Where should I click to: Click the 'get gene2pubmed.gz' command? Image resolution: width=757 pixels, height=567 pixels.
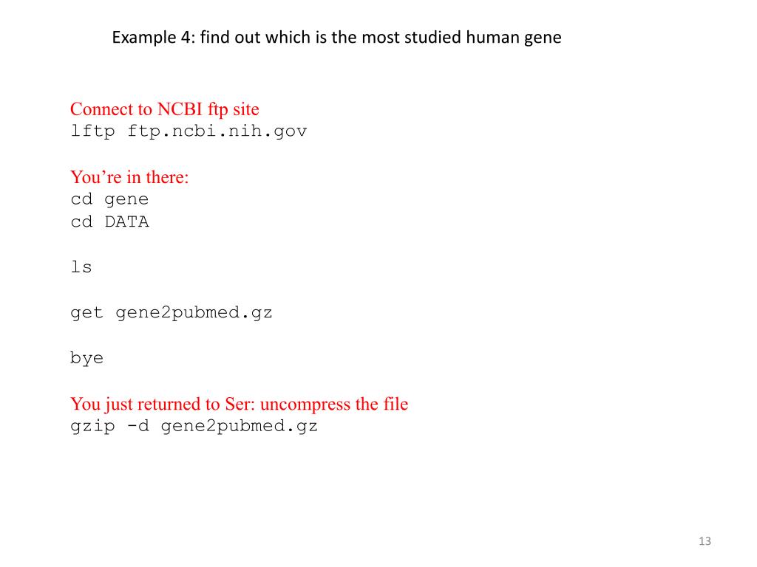(172, 313)
